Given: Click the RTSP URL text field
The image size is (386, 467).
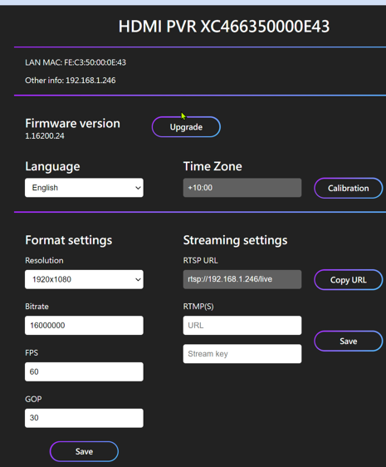Looking at the screenshot, I should tap(242, 279).
